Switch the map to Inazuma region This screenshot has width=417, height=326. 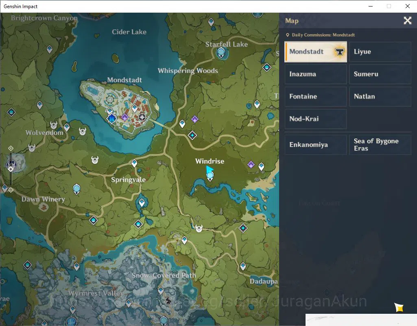316,74
